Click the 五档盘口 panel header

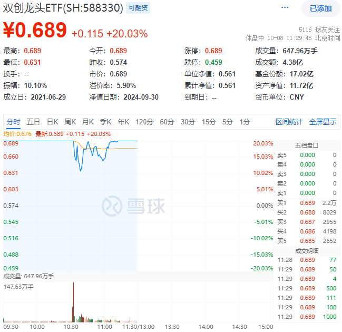(307, 145)
